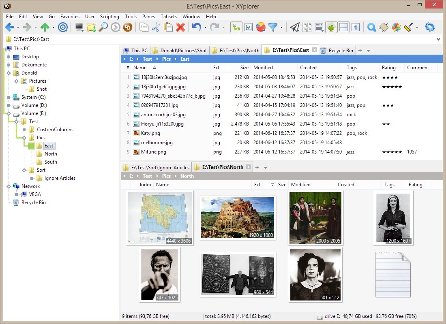Click the four-pages thumbnails view icon
Image resolution: width=446 pixels, height=324 pixels.
click(x=307, y=27)
